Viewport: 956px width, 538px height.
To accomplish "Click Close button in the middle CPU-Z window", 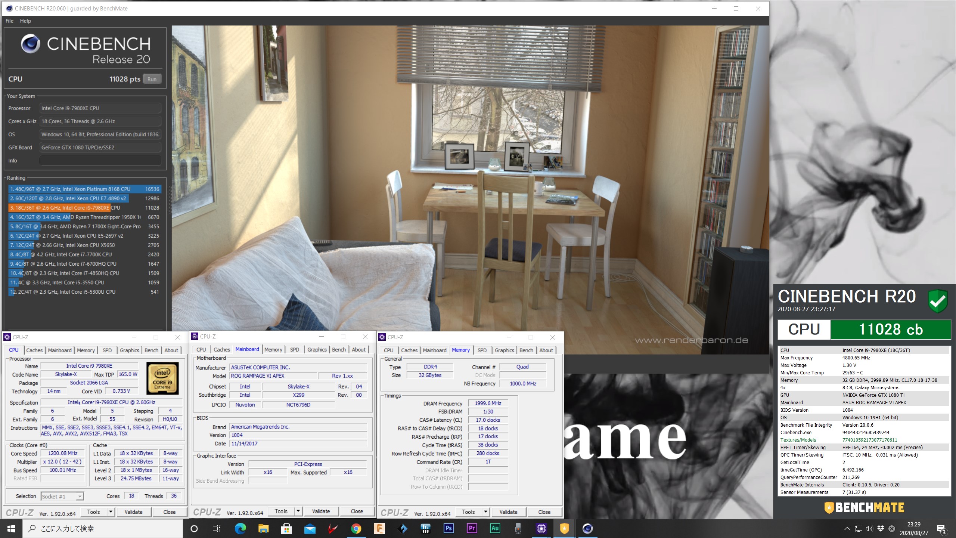I will (357, 511).
